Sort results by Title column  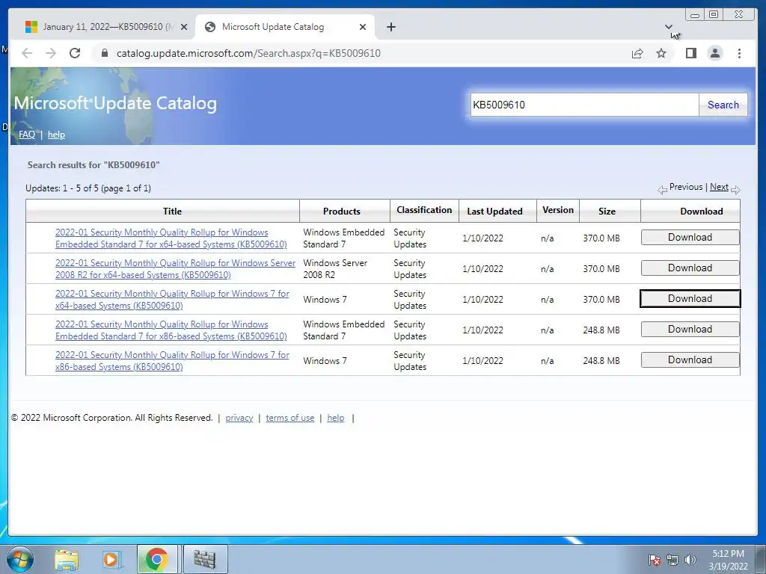172,212
